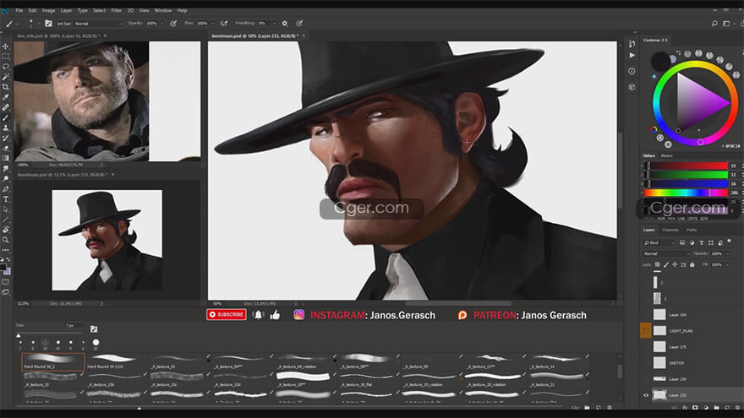Toggle layer filter on/off switch
Screen dimensions: 744x418
point(730,242)
